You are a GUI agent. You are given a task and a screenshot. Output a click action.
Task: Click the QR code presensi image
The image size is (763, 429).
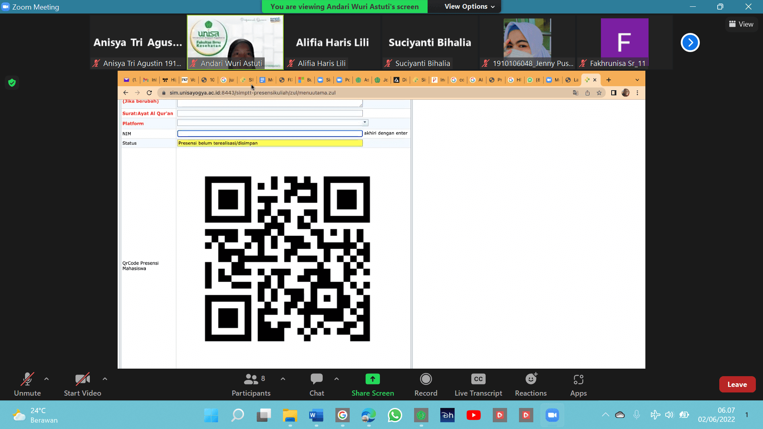(x=287, y=259)
